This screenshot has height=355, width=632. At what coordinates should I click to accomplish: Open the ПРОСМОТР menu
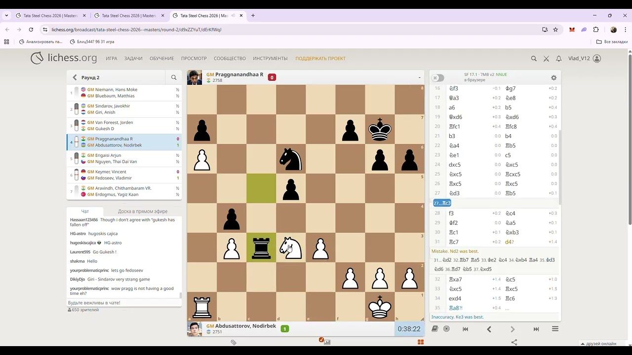pyautogui.click(x=194, y=58)
